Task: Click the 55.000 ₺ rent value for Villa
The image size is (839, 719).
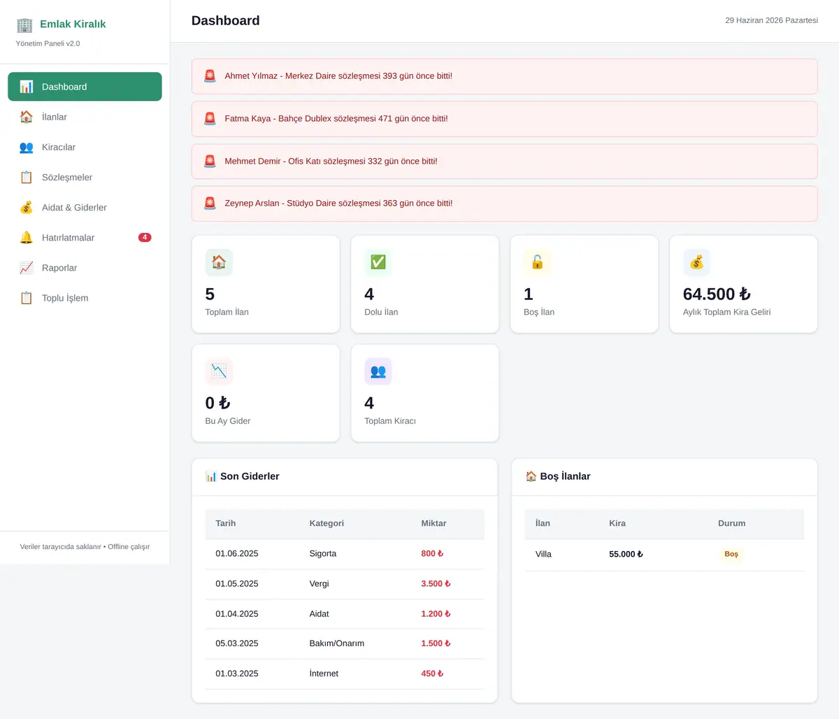Action: [x=626, y=554]
